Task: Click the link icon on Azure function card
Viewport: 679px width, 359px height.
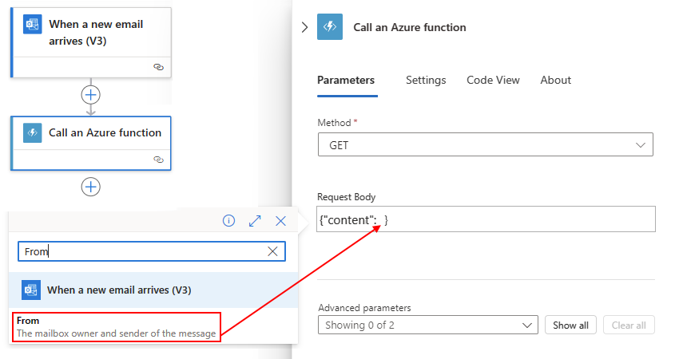Action: [158, 160]
